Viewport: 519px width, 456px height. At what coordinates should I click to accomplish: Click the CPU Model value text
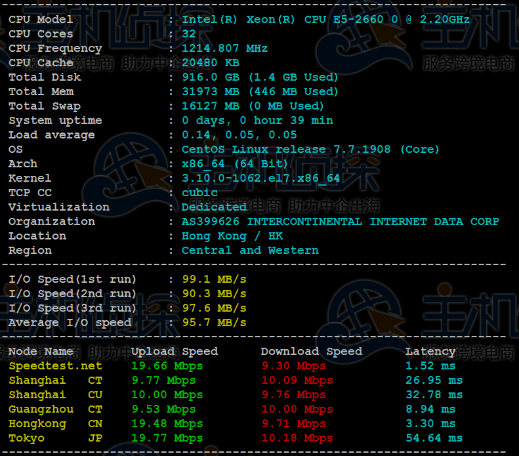pos(325,20)
